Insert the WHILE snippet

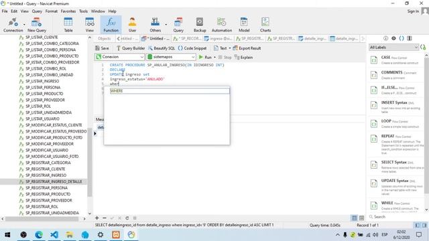click(397, 206)
